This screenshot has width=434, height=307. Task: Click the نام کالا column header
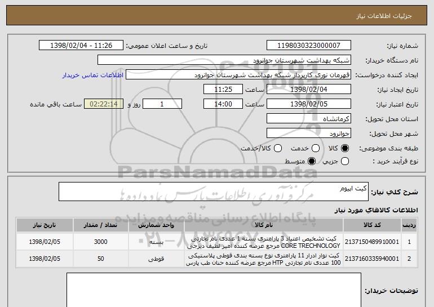[264, 225]
